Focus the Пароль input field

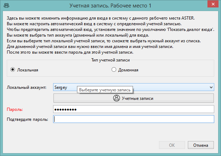click(134, 109)
